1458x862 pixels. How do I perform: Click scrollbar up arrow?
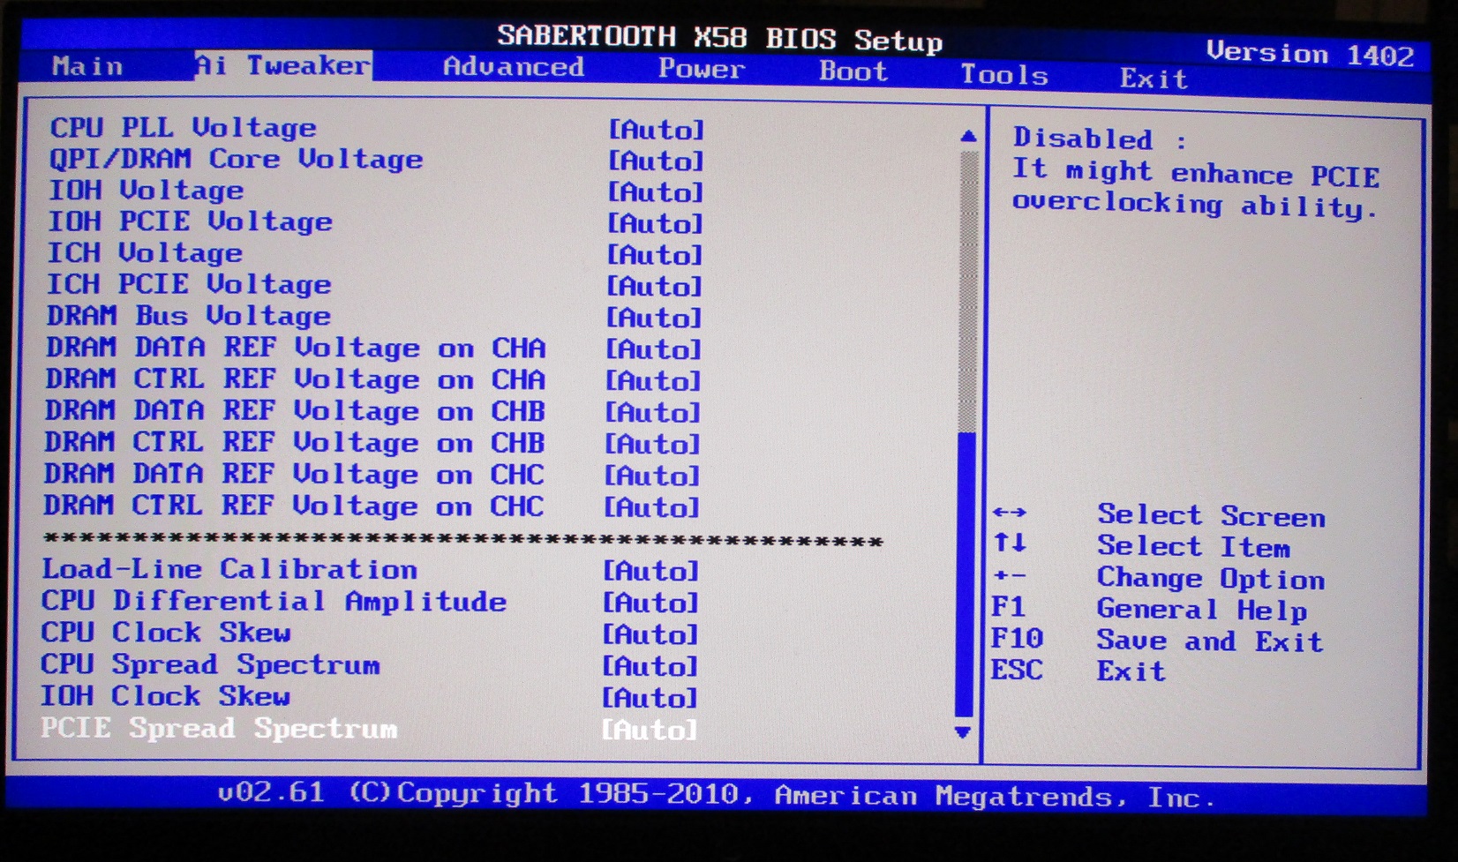click(968, 136)
